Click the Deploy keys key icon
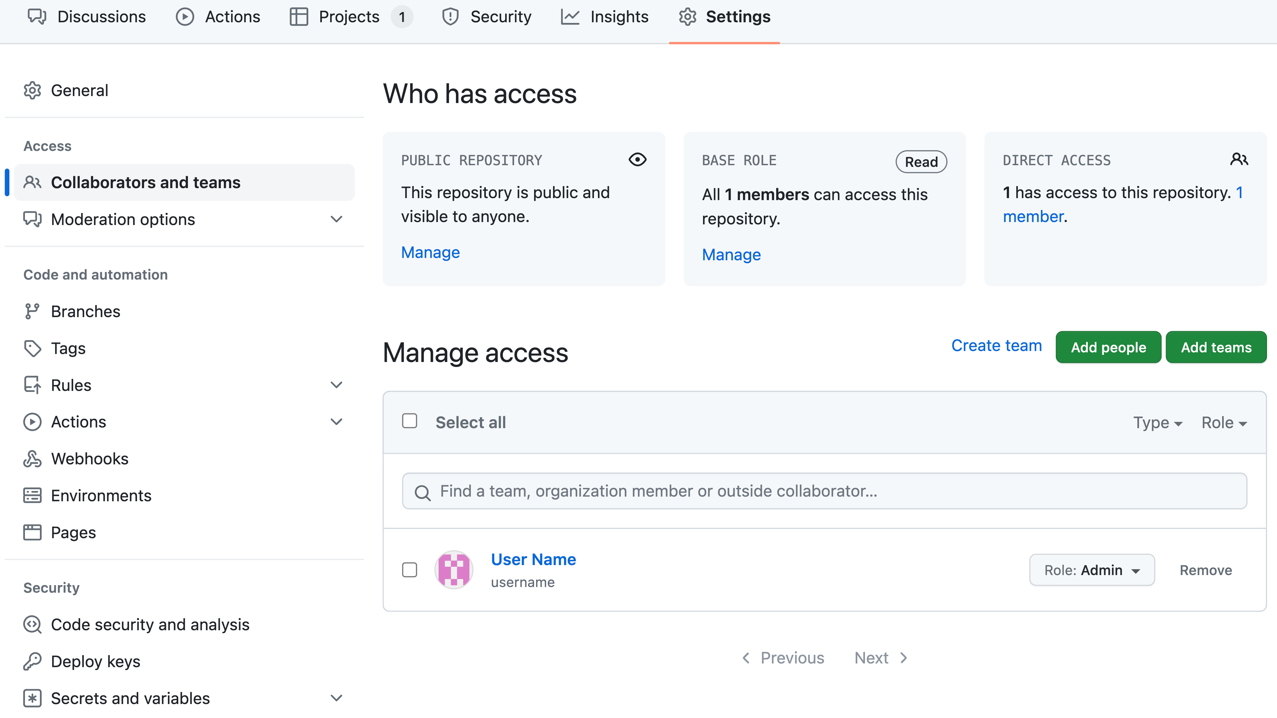1277x718 pixels. (32, 661)
